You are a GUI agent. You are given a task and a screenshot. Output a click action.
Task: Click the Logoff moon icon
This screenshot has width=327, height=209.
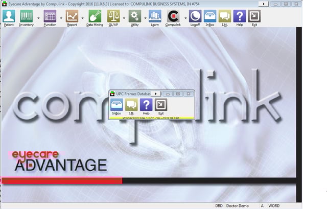click(x=195, y=16)
